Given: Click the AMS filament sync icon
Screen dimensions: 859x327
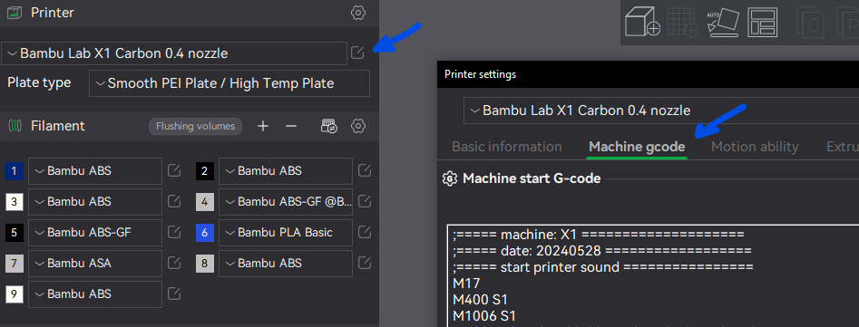Looking at the screenshot, I should pyautogui.click(x=328, y=126).
